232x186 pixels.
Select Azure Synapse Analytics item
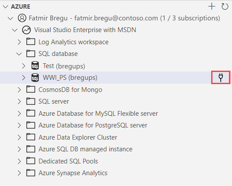click(73, 173)
